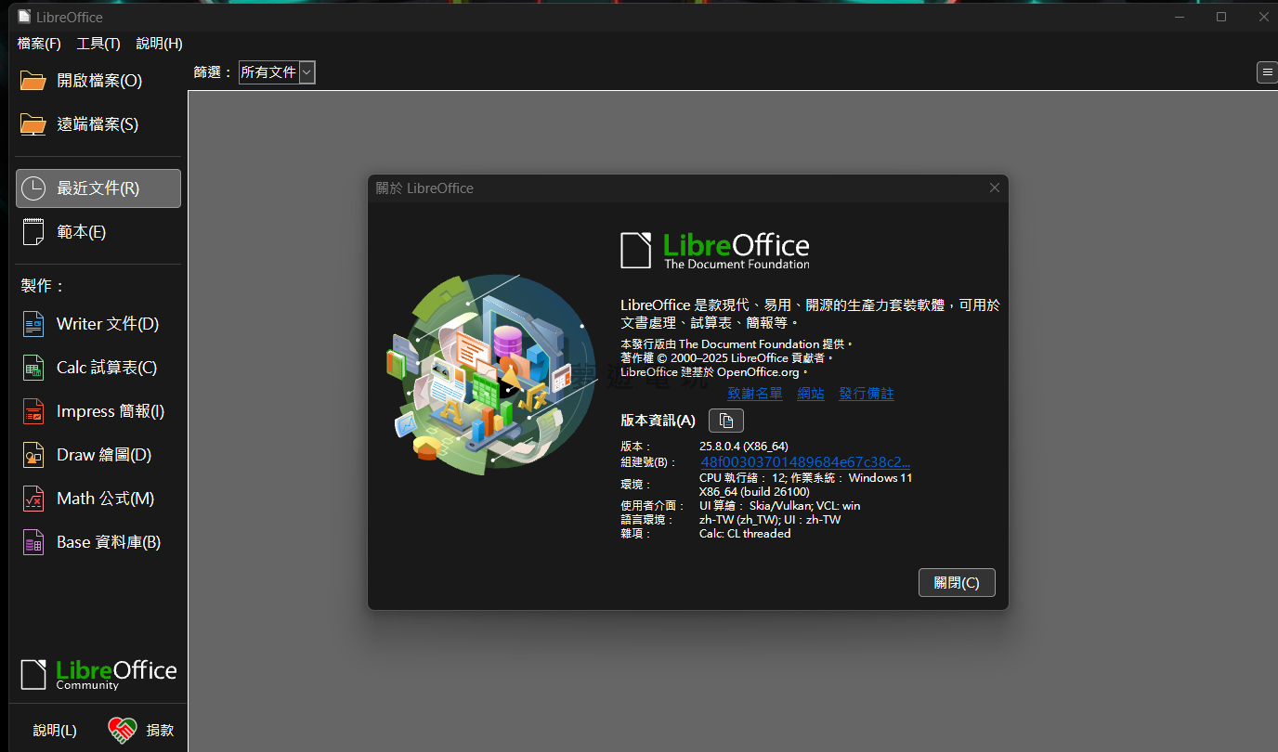1278x752 pixels.
Task: Create an Impress 簡報(I) via its label
Action: (x=111, y=411)
